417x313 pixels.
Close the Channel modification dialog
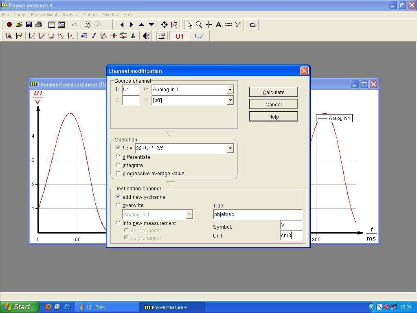click(x=304, y=71)
